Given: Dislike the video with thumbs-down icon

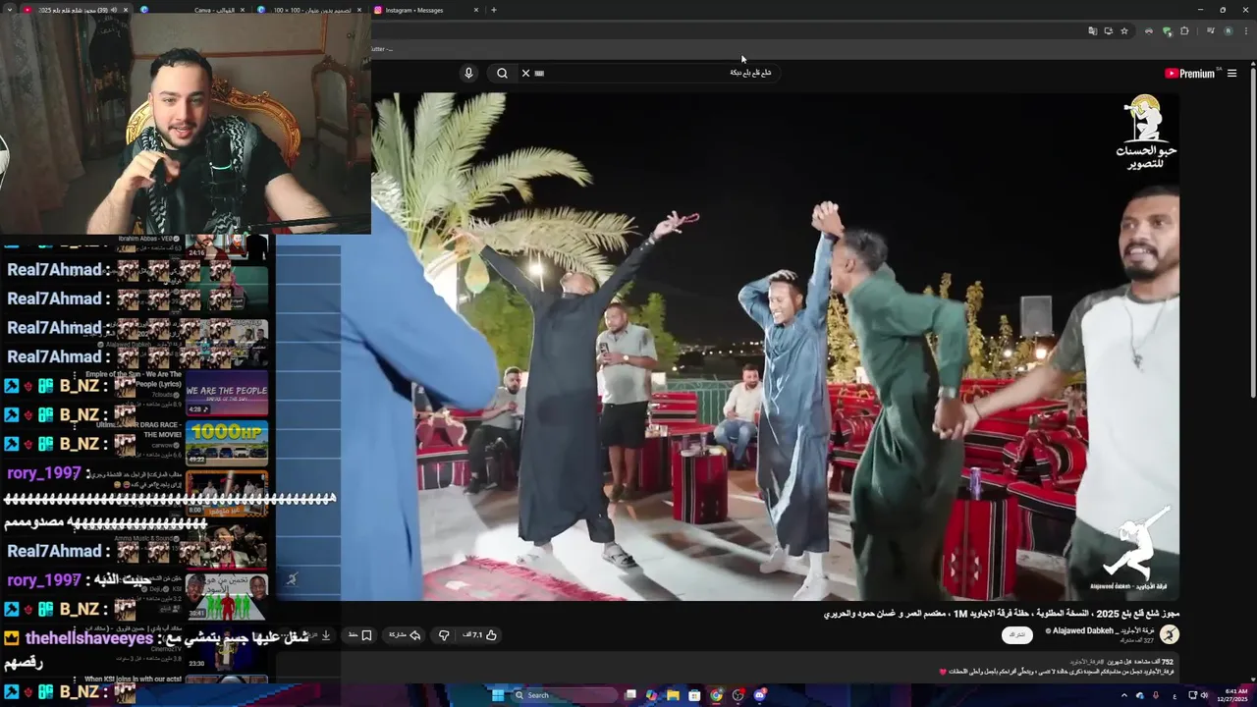Looking at the screenshot, I should (443, 635).
